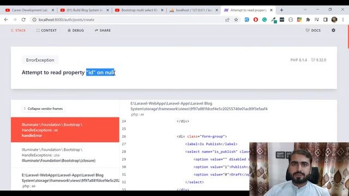Select the CONTEXT tab in Ignition

click(46, 30)
